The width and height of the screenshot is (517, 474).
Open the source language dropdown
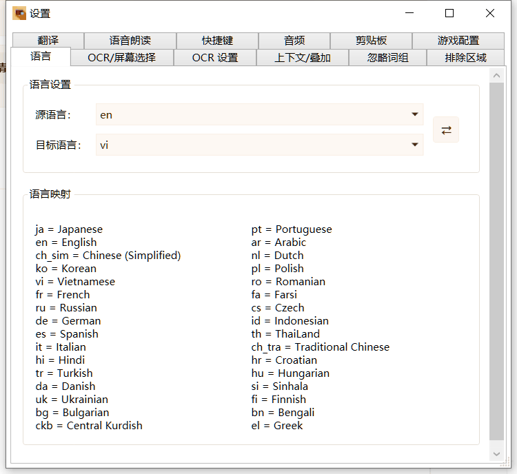[259, 114]
